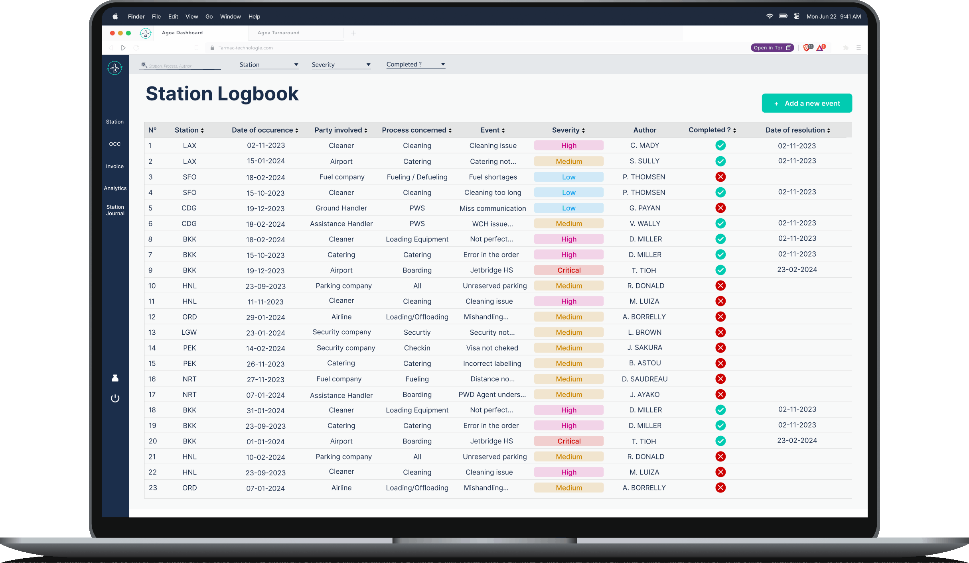Toggle completed checkmark for row 1 LAX

tap(720, 145)
